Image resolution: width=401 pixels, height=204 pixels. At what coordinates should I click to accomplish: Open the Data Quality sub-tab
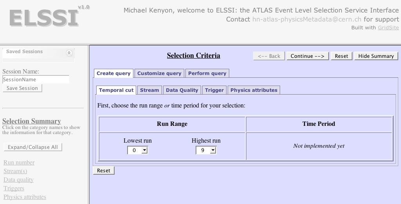point(182,90)
